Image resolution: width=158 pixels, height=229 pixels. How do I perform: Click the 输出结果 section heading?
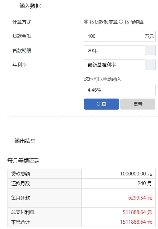pyautogui.click(x=25, y=141)
